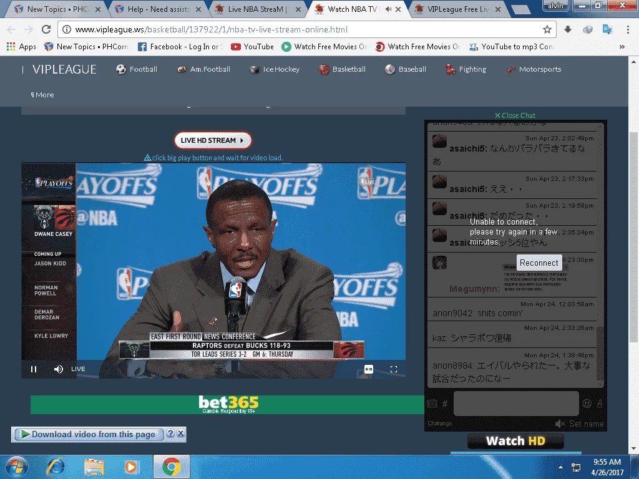Viewport: 639px width, 479px height.
Task: Open Facebook - Log In bookmark
Action: click(181, 46)
